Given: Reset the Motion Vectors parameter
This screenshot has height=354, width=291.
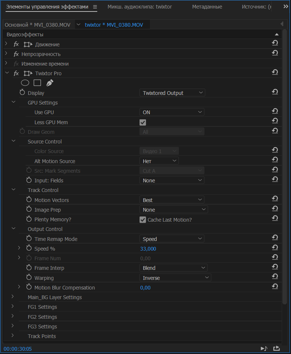Looking at the screenshot, I should click(275, 199).
